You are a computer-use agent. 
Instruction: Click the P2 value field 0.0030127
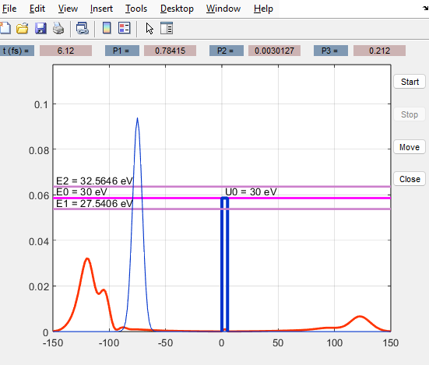[274, 51]
